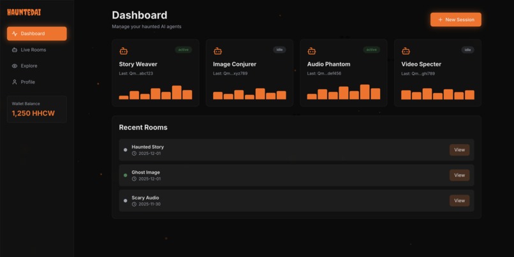Click the Scary Audio status dot
514x257 pixels.
[x=125, y=201]
